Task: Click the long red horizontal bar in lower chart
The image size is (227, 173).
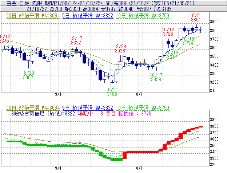Action: 143,152
